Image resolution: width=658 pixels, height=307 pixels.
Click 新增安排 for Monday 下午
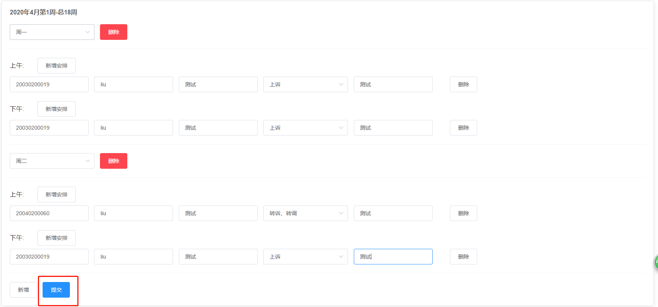tap(57, 109)
